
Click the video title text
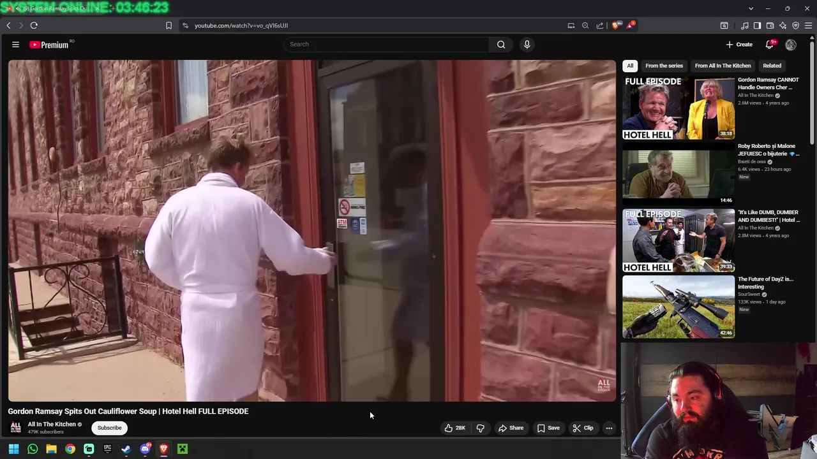point(128,411)
